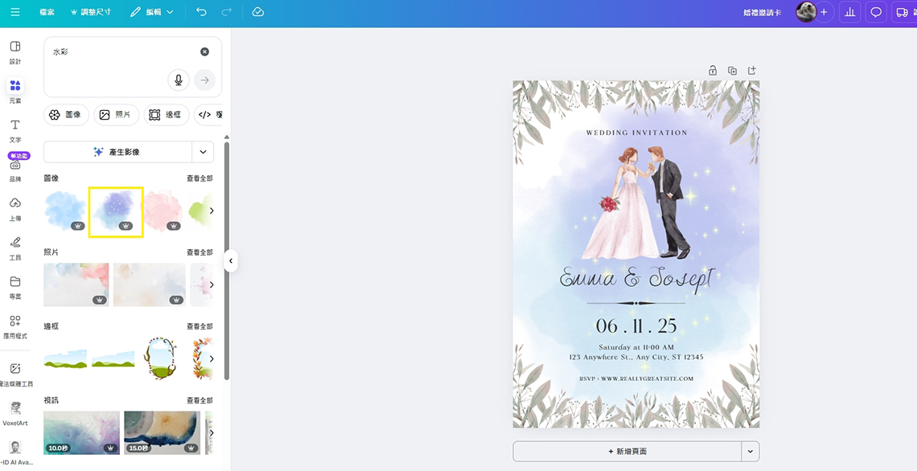
Task: Click the cloud save status icon
Action: (257, 12)
